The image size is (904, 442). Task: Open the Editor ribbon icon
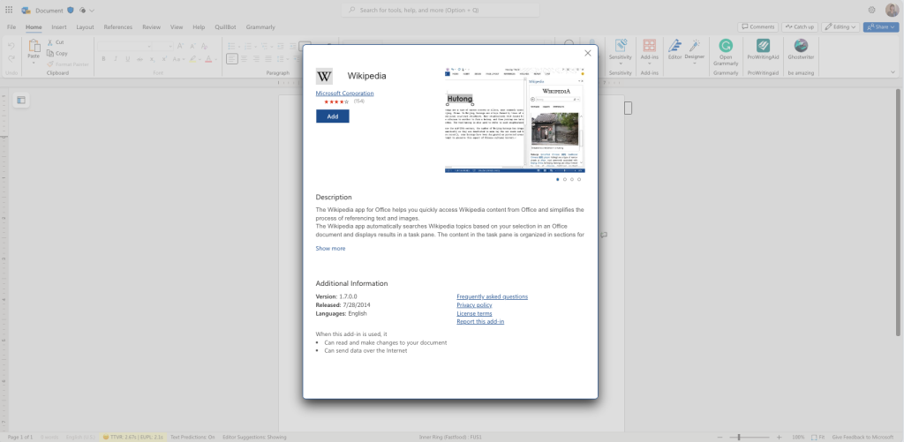coord(674,46)
